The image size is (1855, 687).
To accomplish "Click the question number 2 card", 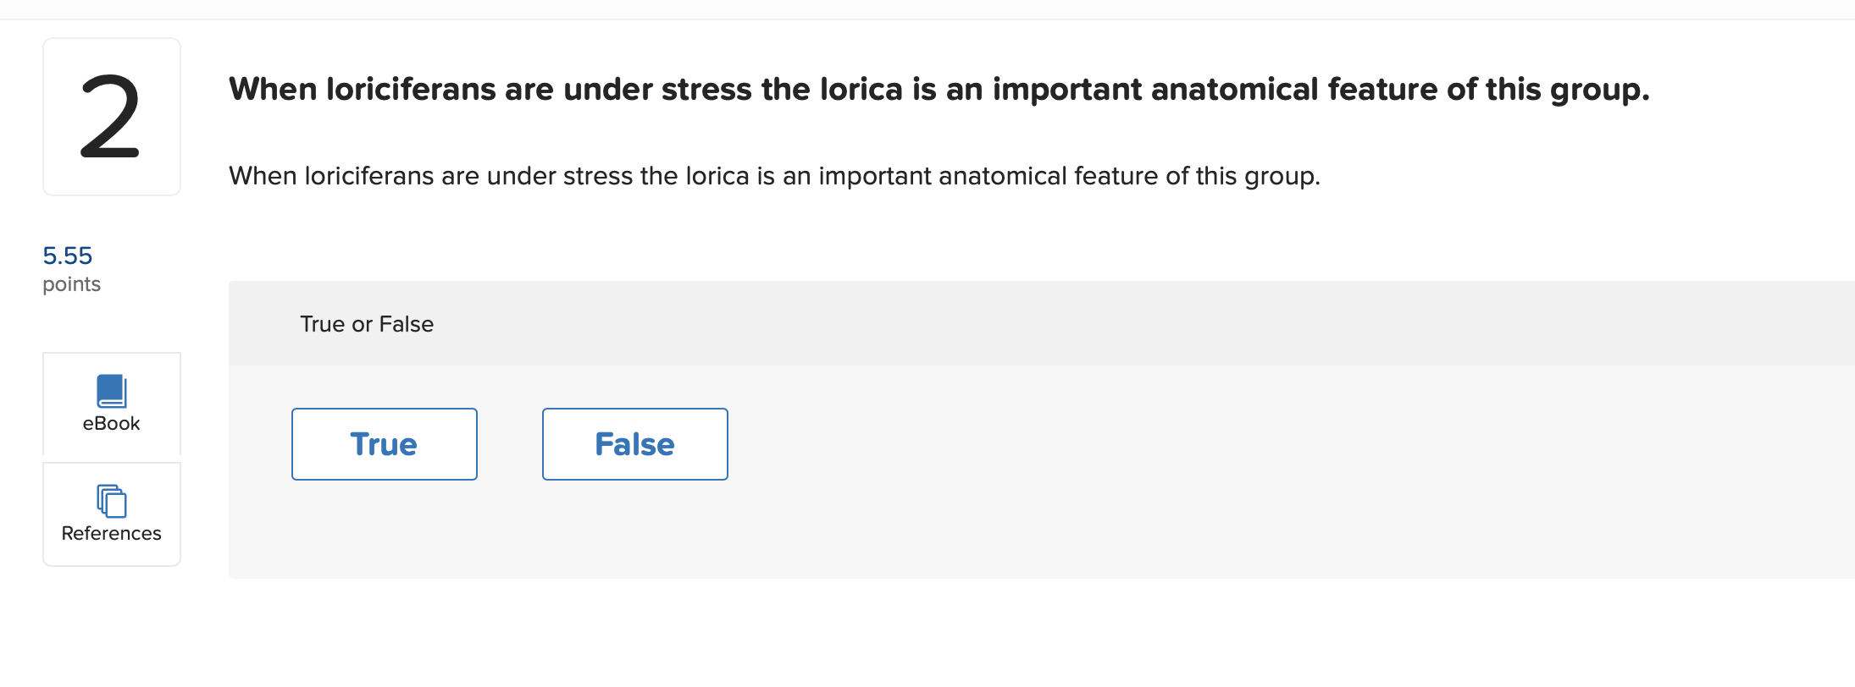I will (x=111, y=114).
